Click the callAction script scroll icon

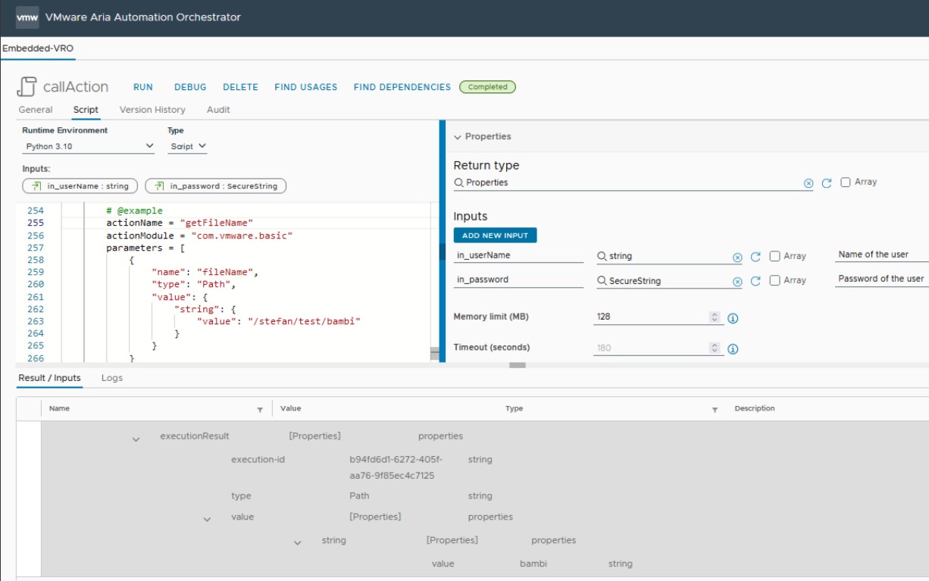[x=27, y=86]
